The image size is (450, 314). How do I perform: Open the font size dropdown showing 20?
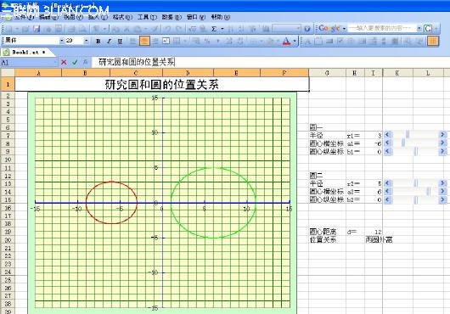[x=86, y=41]
